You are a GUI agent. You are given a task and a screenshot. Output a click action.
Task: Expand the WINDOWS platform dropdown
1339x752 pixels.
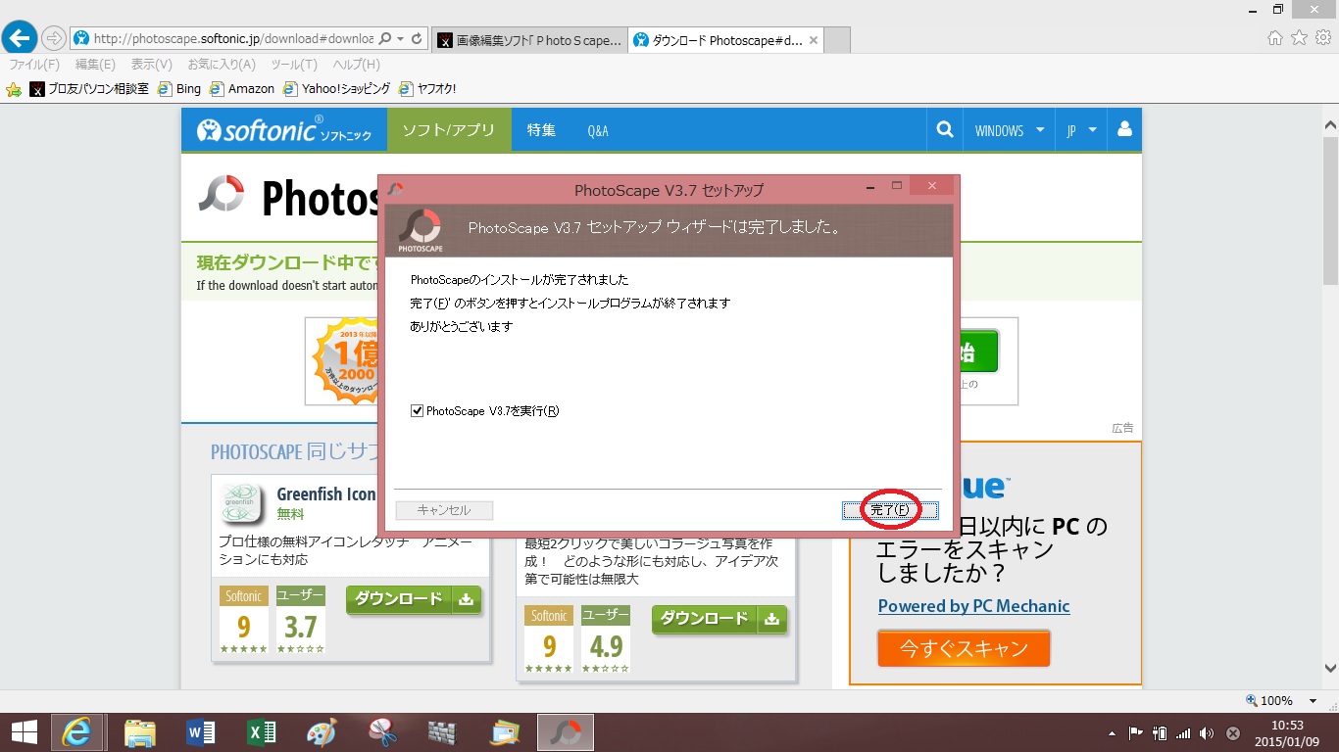[x=1010, y=130]
